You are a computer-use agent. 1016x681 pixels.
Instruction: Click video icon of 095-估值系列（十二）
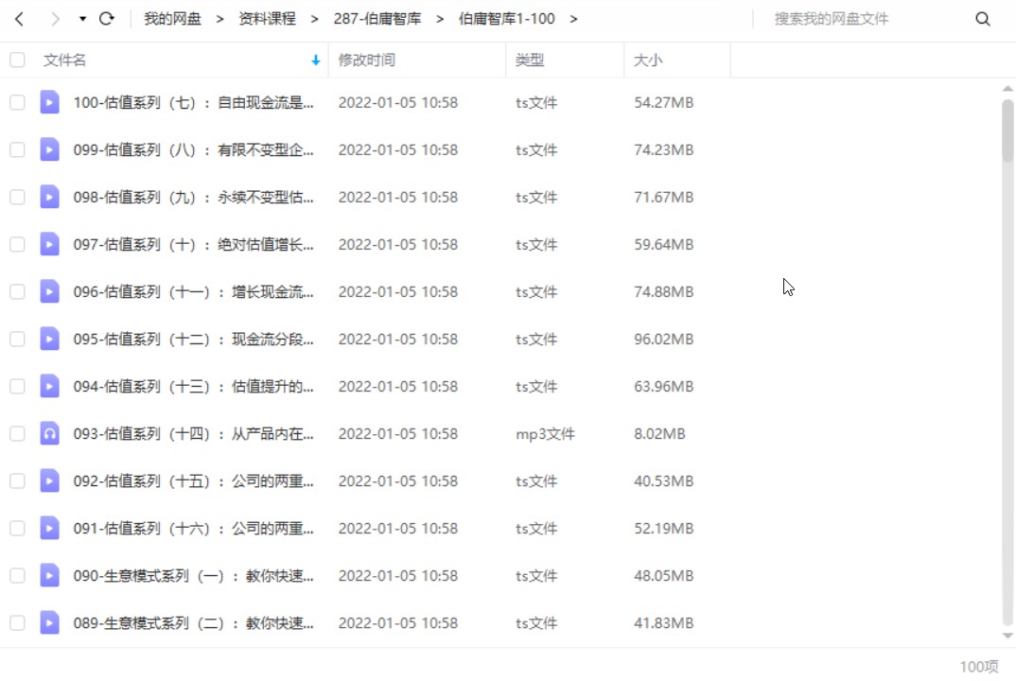tap(49, 339)
